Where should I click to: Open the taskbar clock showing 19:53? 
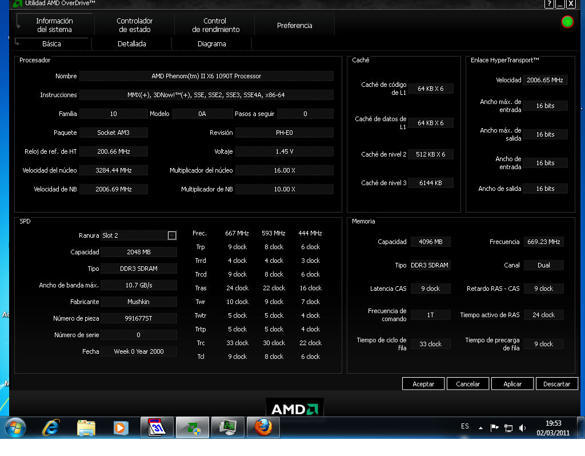[553, 428]
